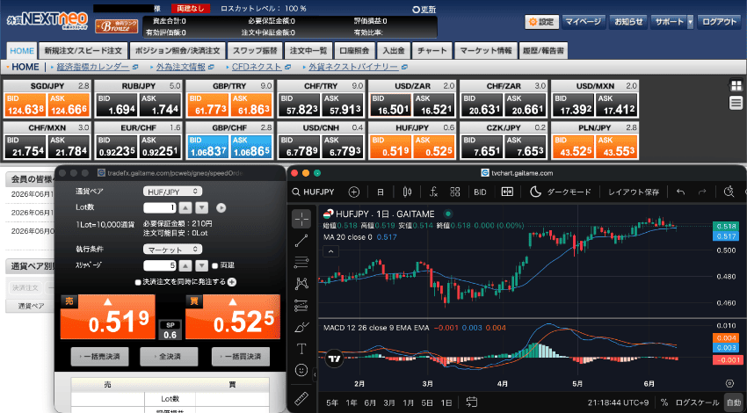Select the XABCD pattern tool
This screenshot has width=747, height=413.
tap(301, 284)
